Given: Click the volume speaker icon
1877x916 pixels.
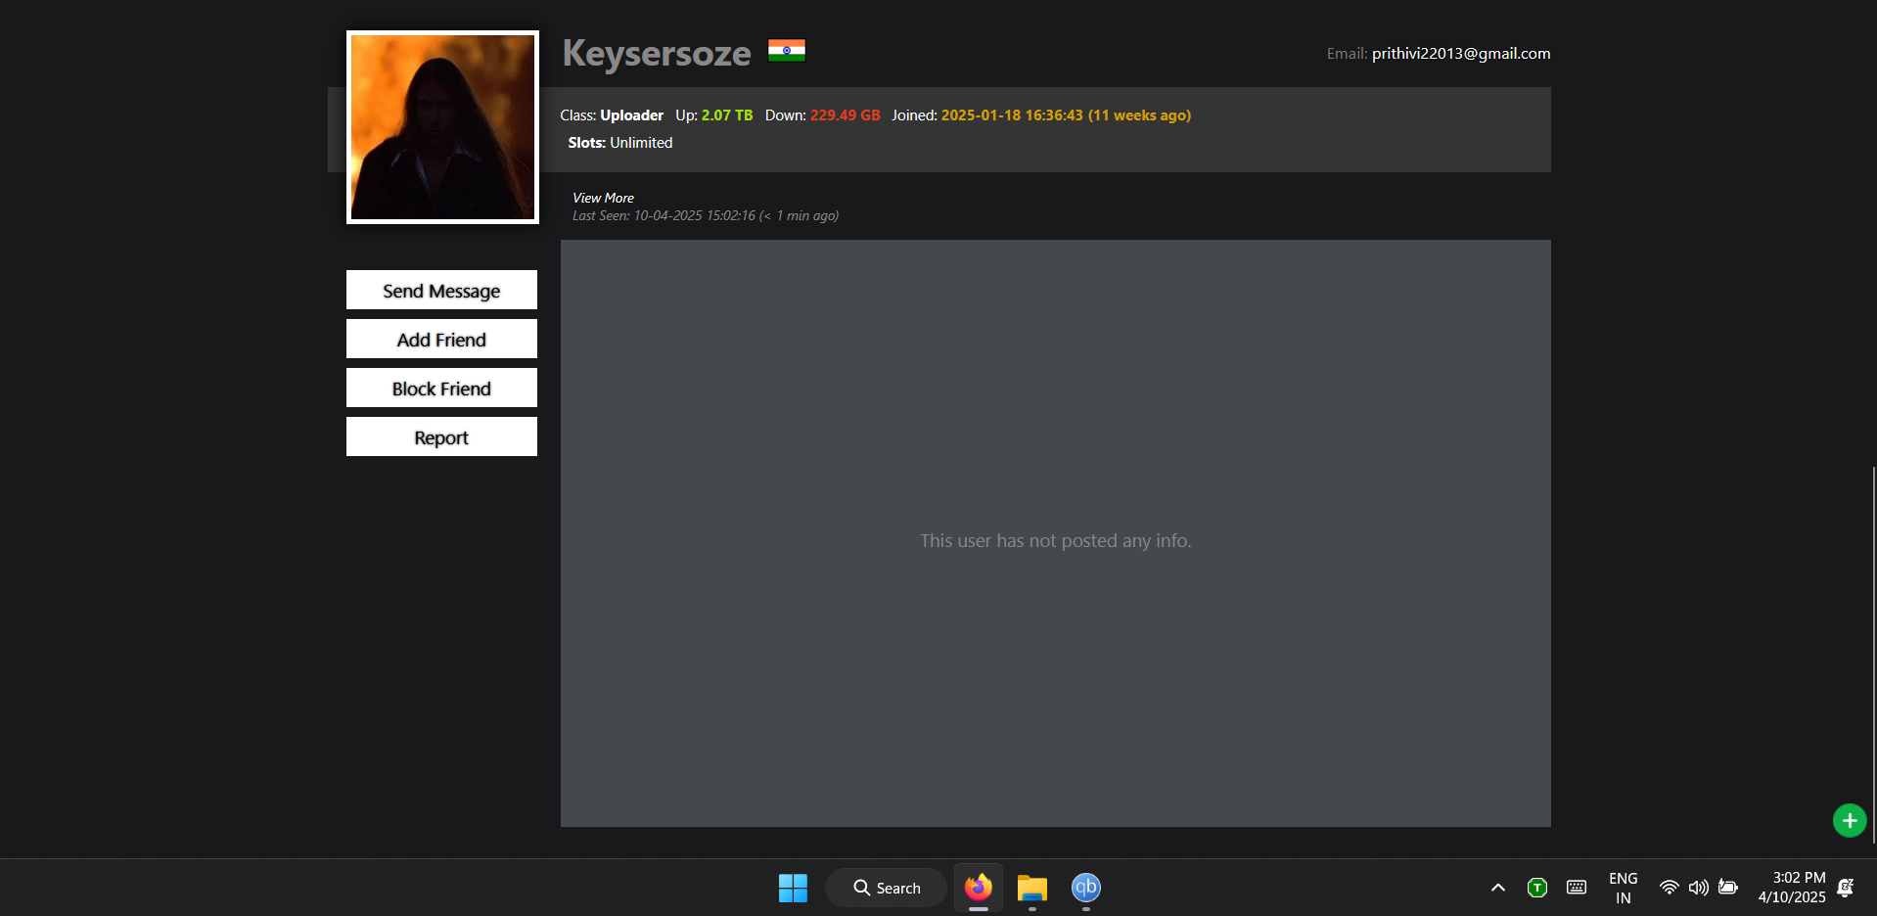Looking at the screenshot, I should tap(1698, 888).
